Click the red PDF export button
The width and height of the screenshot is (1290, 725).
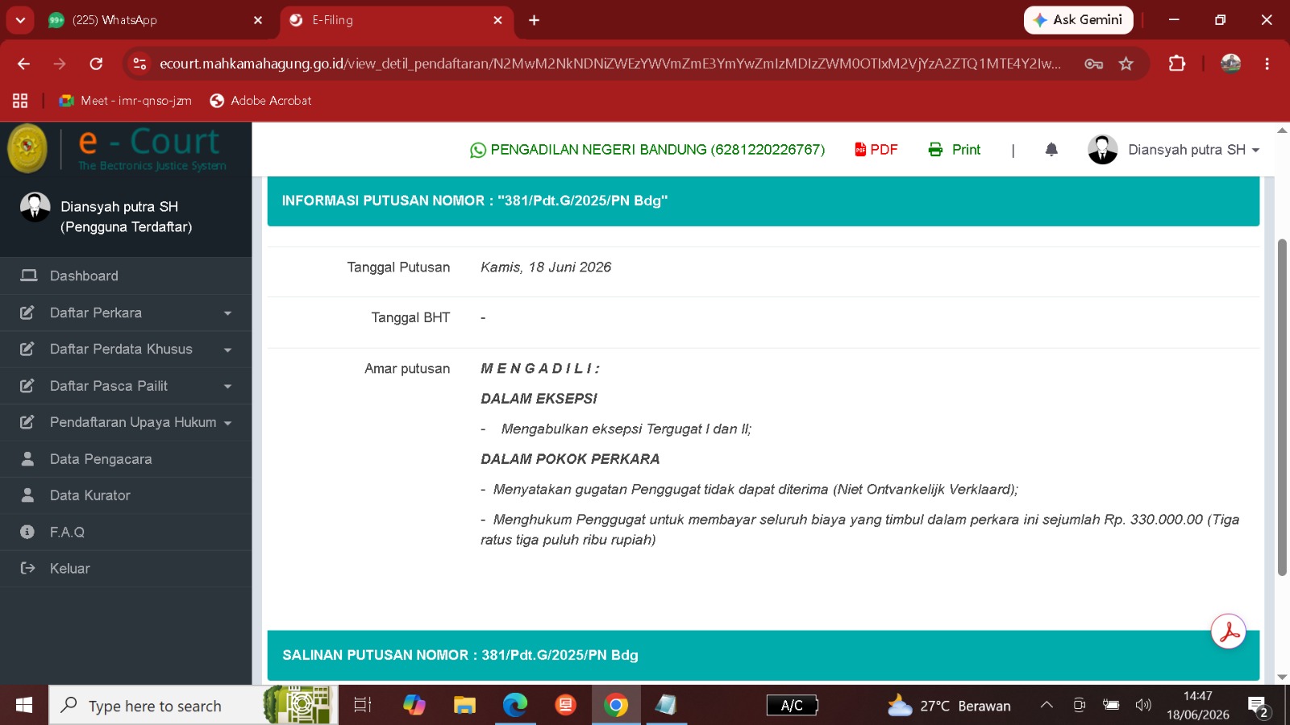[876, 149]
